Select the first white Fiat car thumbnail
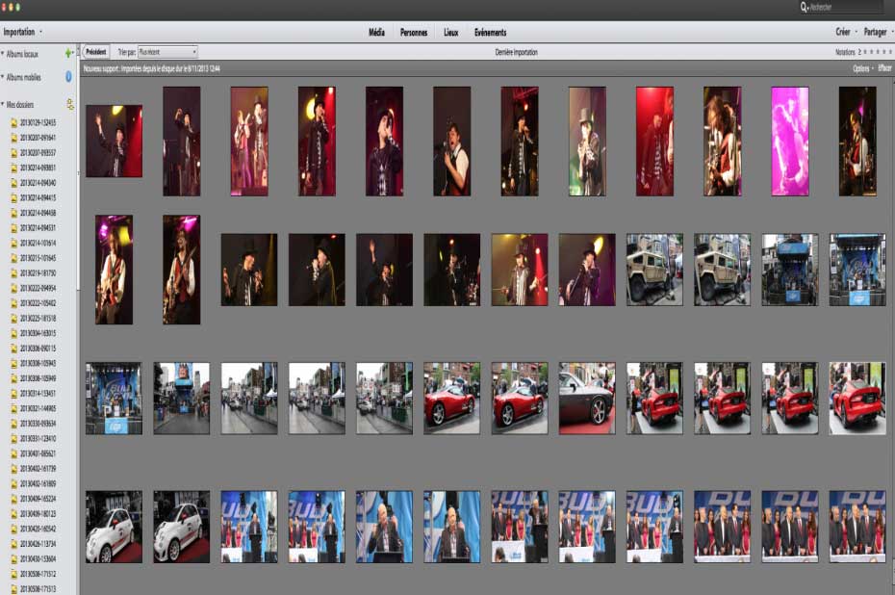Viewport: 895px width, 595px height. pyautogui.click(x=115, y=527)
